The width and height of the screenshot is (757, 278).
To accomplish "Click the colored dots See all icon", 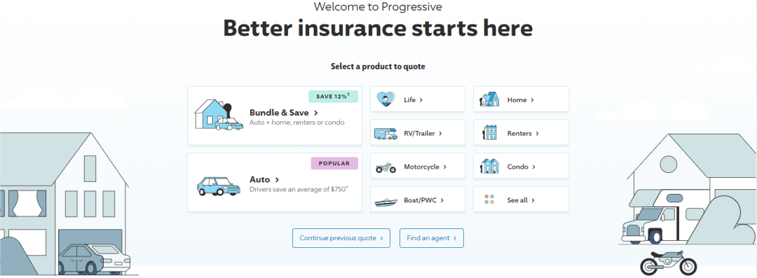I will pyautogui.click(x=489, y=200).
